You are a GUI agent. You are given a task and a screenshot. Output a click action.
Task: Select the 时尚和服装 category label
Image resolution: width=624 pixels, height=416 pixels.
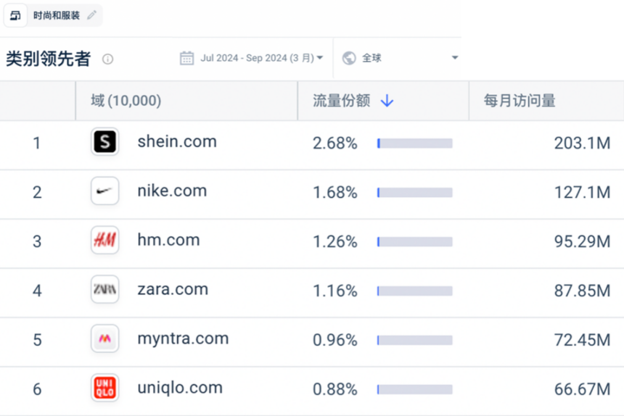point(57,15)
